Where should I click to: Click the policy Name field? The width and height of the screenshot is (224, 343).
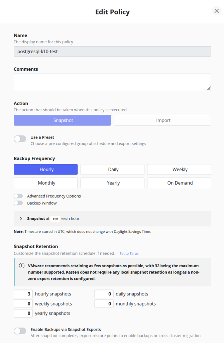coord(112,52)
